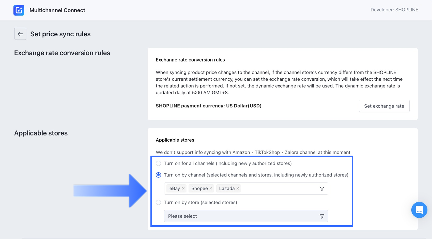The width and height of the screenshot is (432, 239).
Task: Remove the Lazada channel tag
Action: [238, 188]
